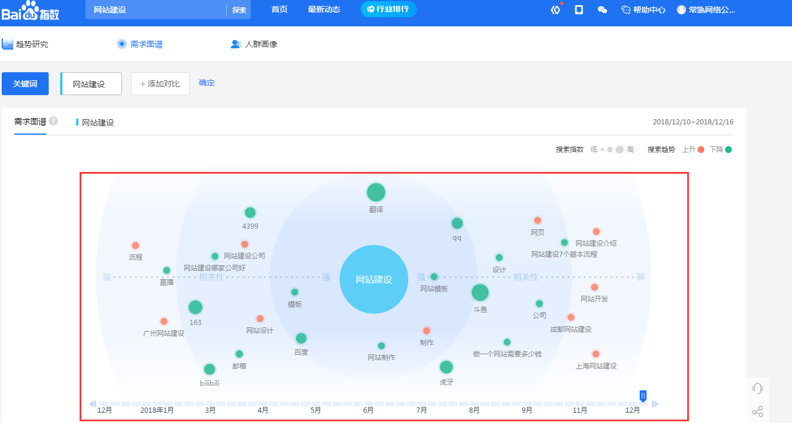Click the 行业排行 button
This screenshot has width=792, height=423.
click(388, 9)
